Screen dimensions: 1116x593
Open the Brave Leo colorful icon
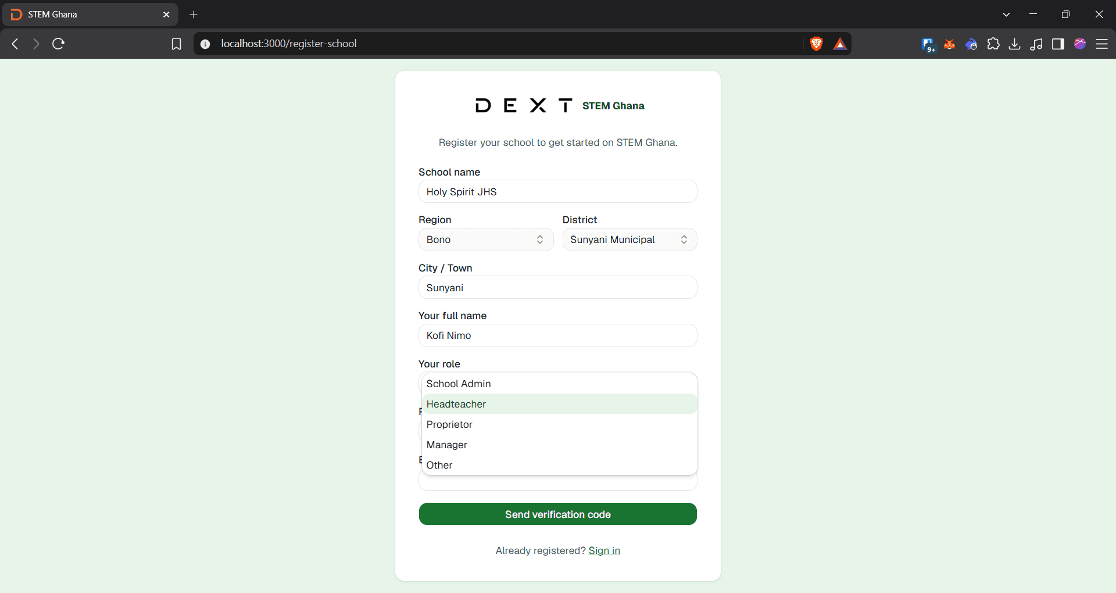[x=1080, y=44]
